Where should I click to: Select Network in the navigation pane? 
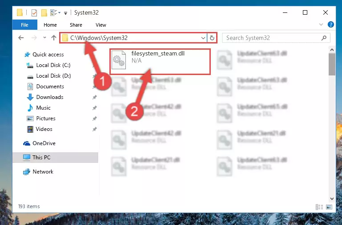(43, 172)
